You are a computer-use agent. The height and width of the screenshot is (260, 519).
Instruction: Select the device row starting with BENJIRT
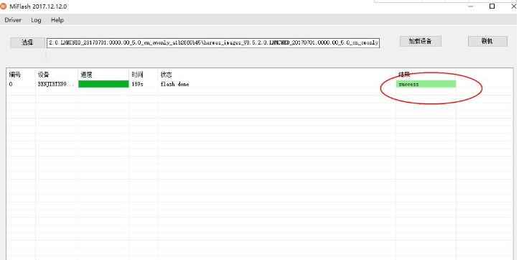pos(260,84)
